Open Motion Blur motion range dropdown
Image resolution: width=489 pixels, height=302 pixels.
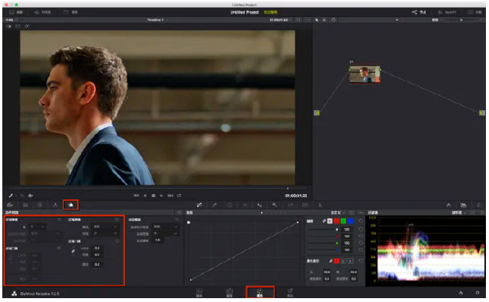[166, 233]
